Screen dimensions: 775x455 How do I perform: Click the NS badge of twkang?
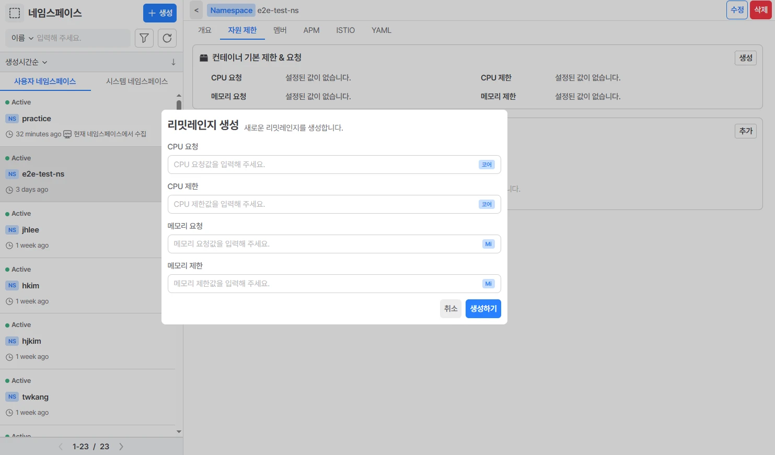pyautogui.click(x=12, y=397)
